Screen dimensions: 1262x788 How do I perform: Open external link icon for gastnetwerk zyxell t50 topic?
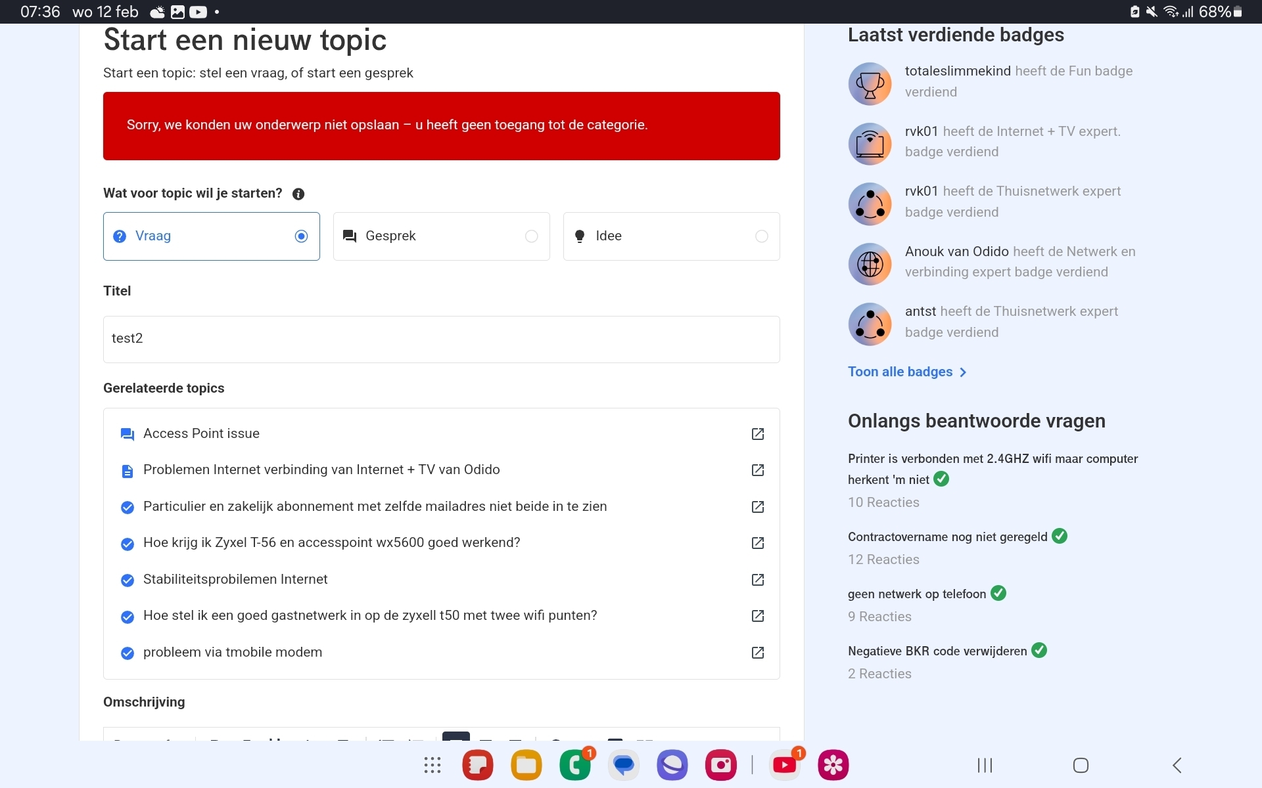pyautogui.click(x=758, y=616)
